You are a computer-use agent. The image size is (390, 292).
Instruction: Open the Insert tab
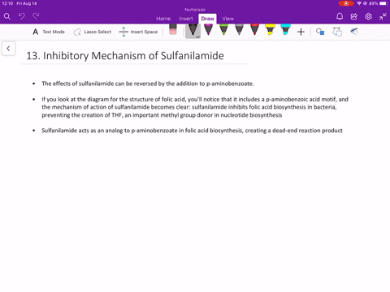pyautogui.click(x=186, y=19)
